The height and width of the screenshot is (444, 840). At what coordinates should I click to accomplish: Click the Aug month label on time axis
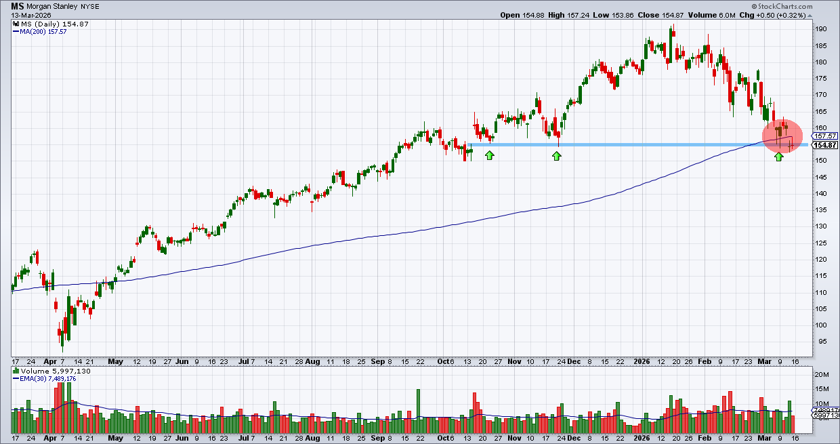[x=312, y=362]
